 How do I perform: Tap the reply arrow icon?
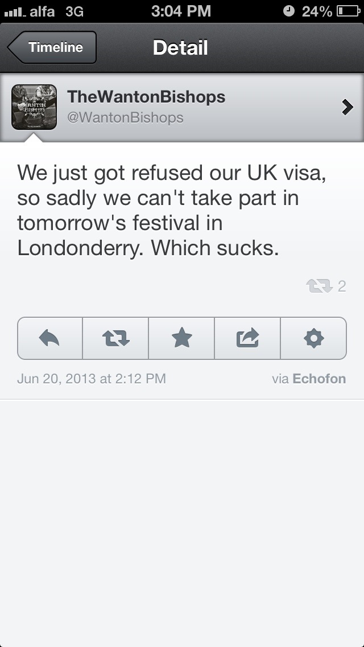50,339
